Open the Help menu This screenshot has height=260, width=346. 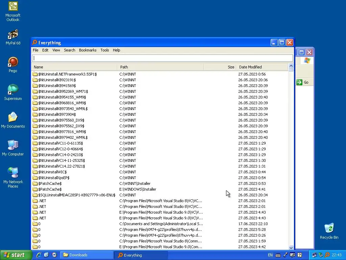click(116, 50)
